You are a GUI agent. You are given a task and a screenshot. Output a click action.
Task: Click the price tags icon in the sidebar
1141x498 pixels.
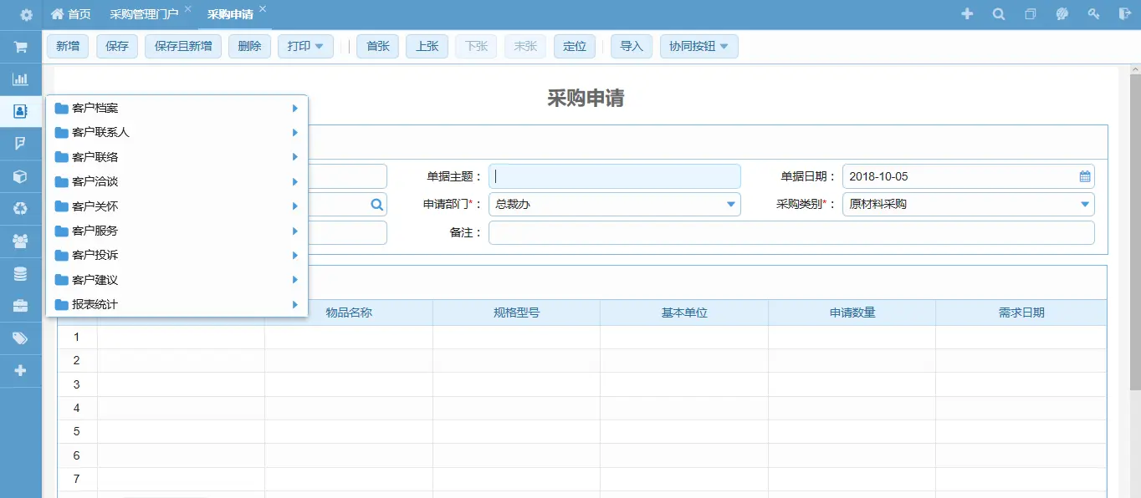coord(20,338)
